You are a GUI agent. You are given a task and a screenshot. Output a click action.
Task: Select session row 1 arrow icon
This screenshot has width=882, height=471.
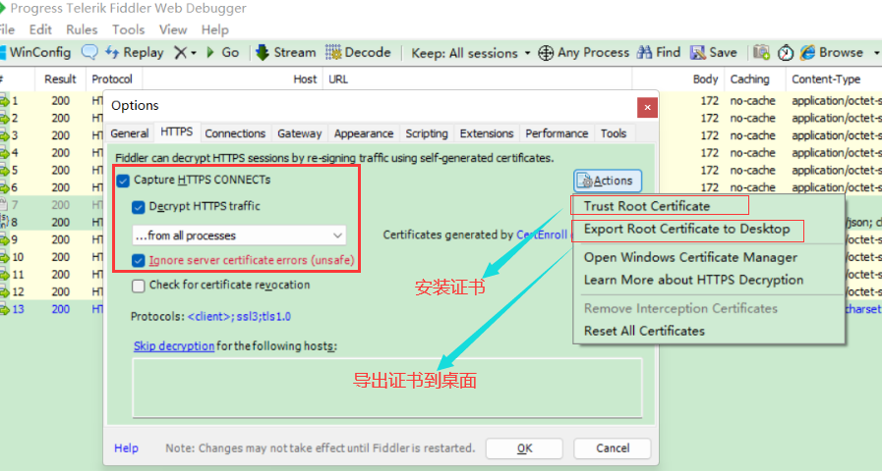5,100
